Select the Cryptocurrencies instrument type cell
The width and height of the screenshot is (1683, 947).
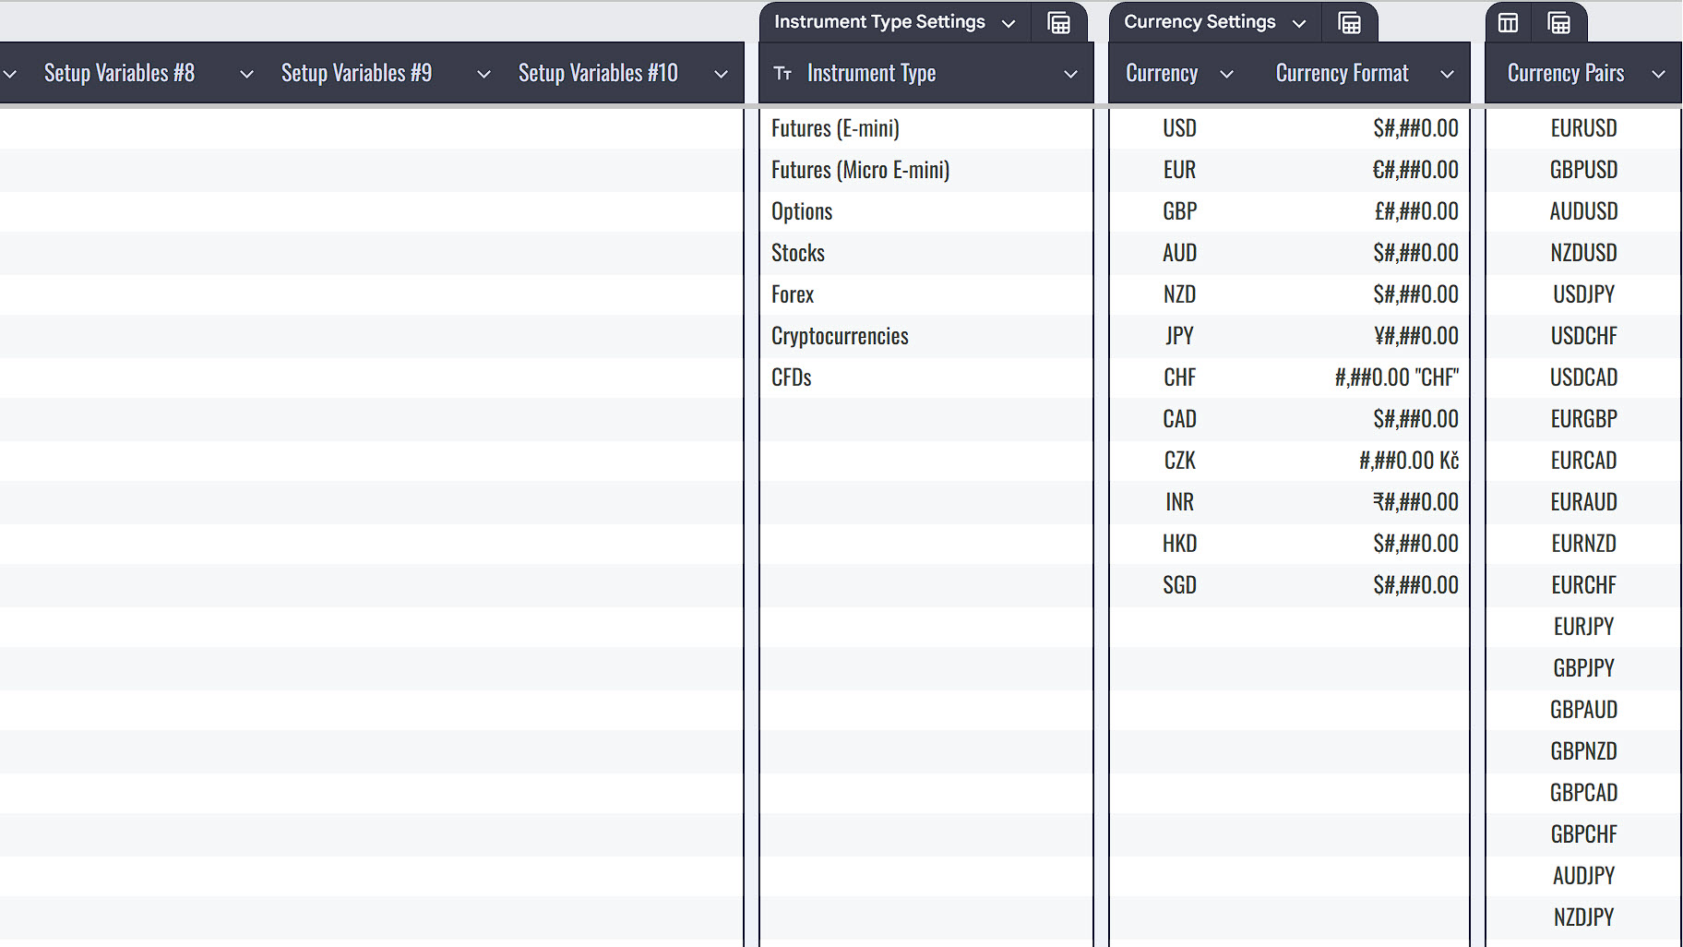click(840, 336)
